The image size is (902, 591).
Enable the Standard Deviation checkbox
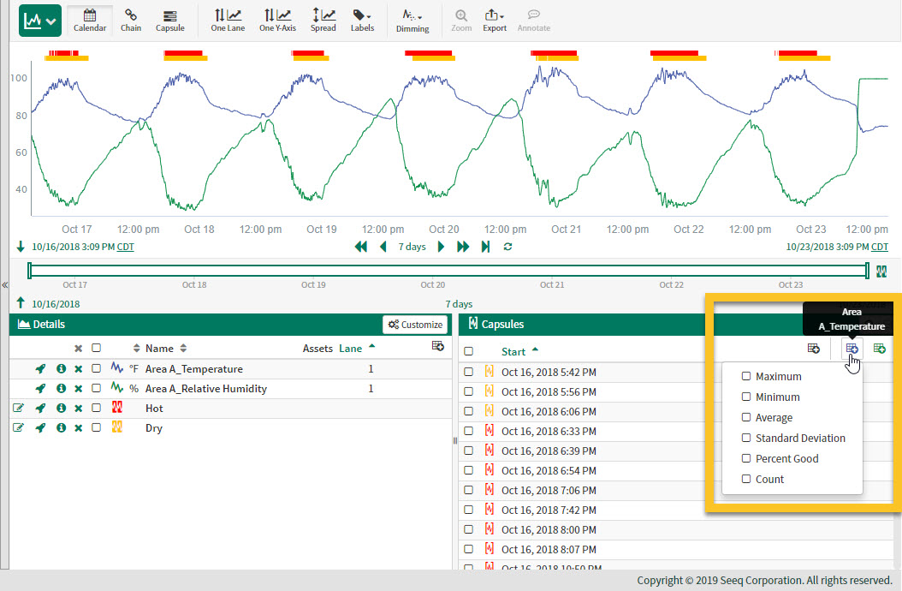(x=746, y=439)
